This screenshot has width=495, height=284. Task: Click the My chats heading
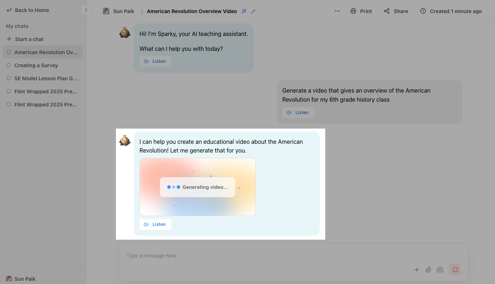pos(17,26)
